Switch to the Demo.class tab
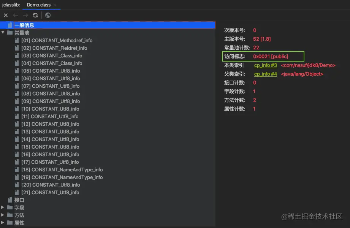This screenshot has height=228, width=350. [38, 5]
